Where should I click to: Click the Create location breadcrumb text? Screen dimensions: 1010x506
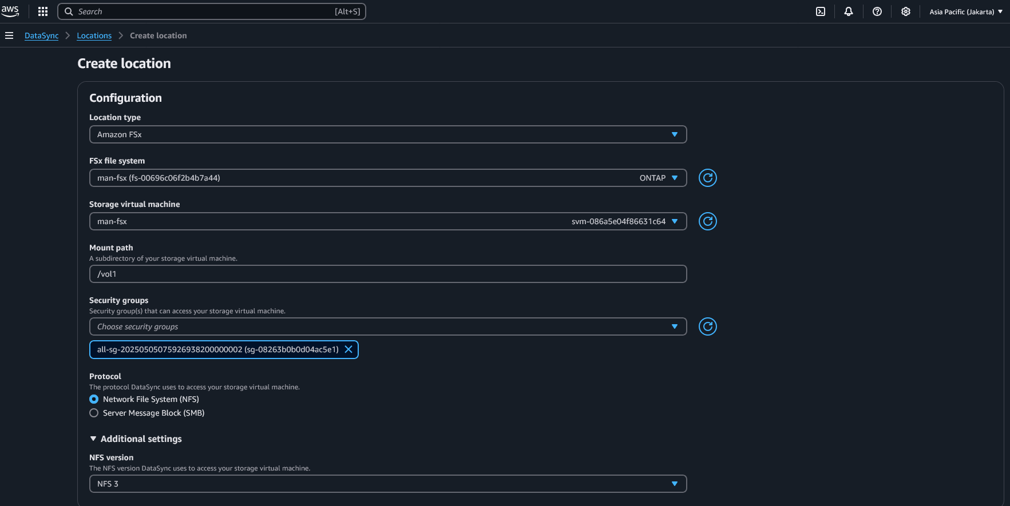pyautogui.click(x=159, y=35)
